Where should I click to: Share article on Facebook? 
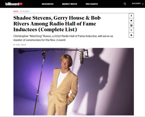point(131,16)
